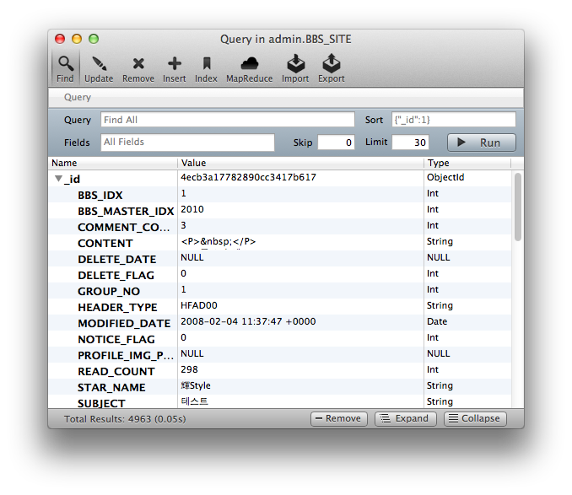Click the date value 2008-02-04 11:37:47 +0000
Screen dimensions: 572x495
(x=248, y=321)
